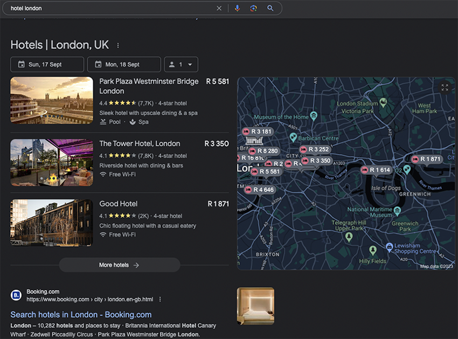Click the R 1 871 price for Good Hotel
The width and height of the screenshot is (458, 339).
tap(218, 204)
